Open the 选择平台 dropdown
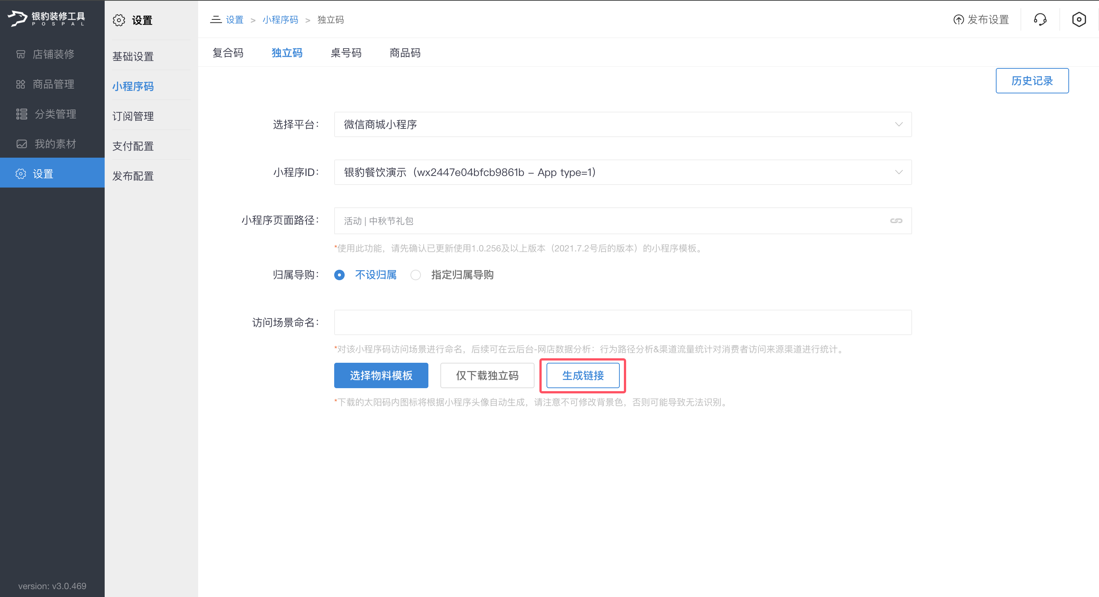This screenshot has height=597, width=1099. pyautogui.click(x=623, y=124)
